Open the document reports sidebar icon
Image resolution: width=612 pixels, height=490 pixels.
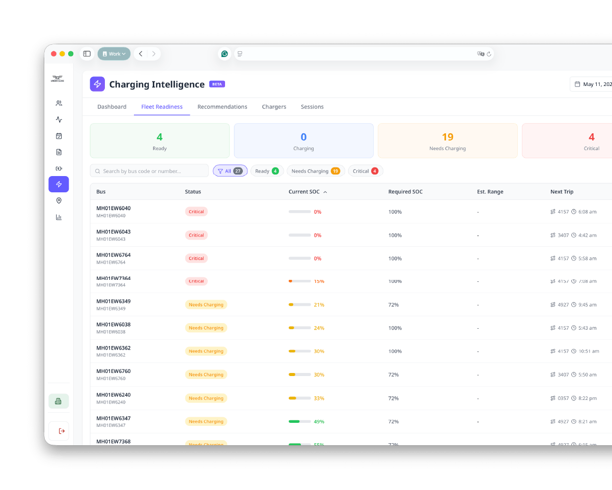(x=59, y=152)
